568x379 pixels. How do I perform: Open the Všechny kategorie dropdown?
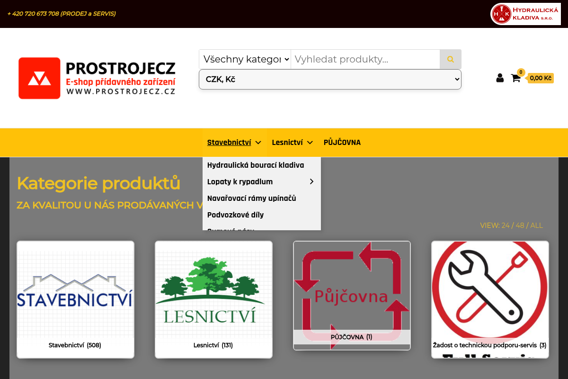click(245, 59)
